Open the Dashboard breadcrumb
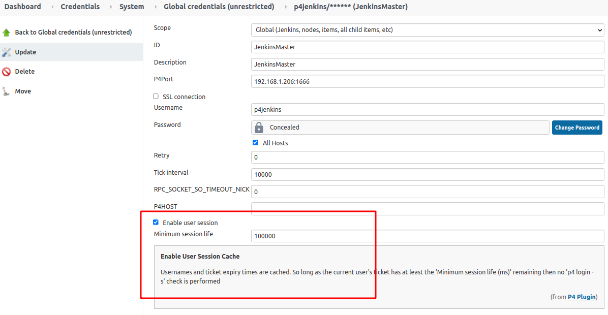Image resolution: width=608 pixels, height=315 pixels. pos(23,7)
